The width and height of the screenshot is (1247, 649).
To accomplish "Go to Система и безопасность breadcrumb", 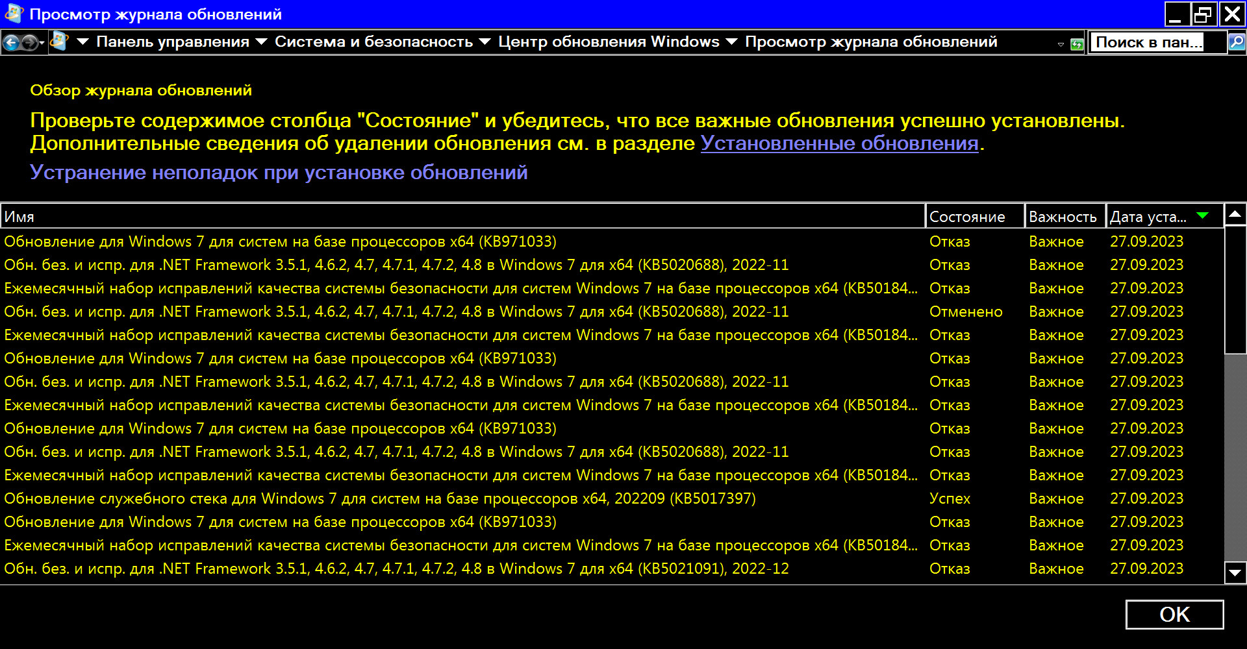I will (373, 42).
